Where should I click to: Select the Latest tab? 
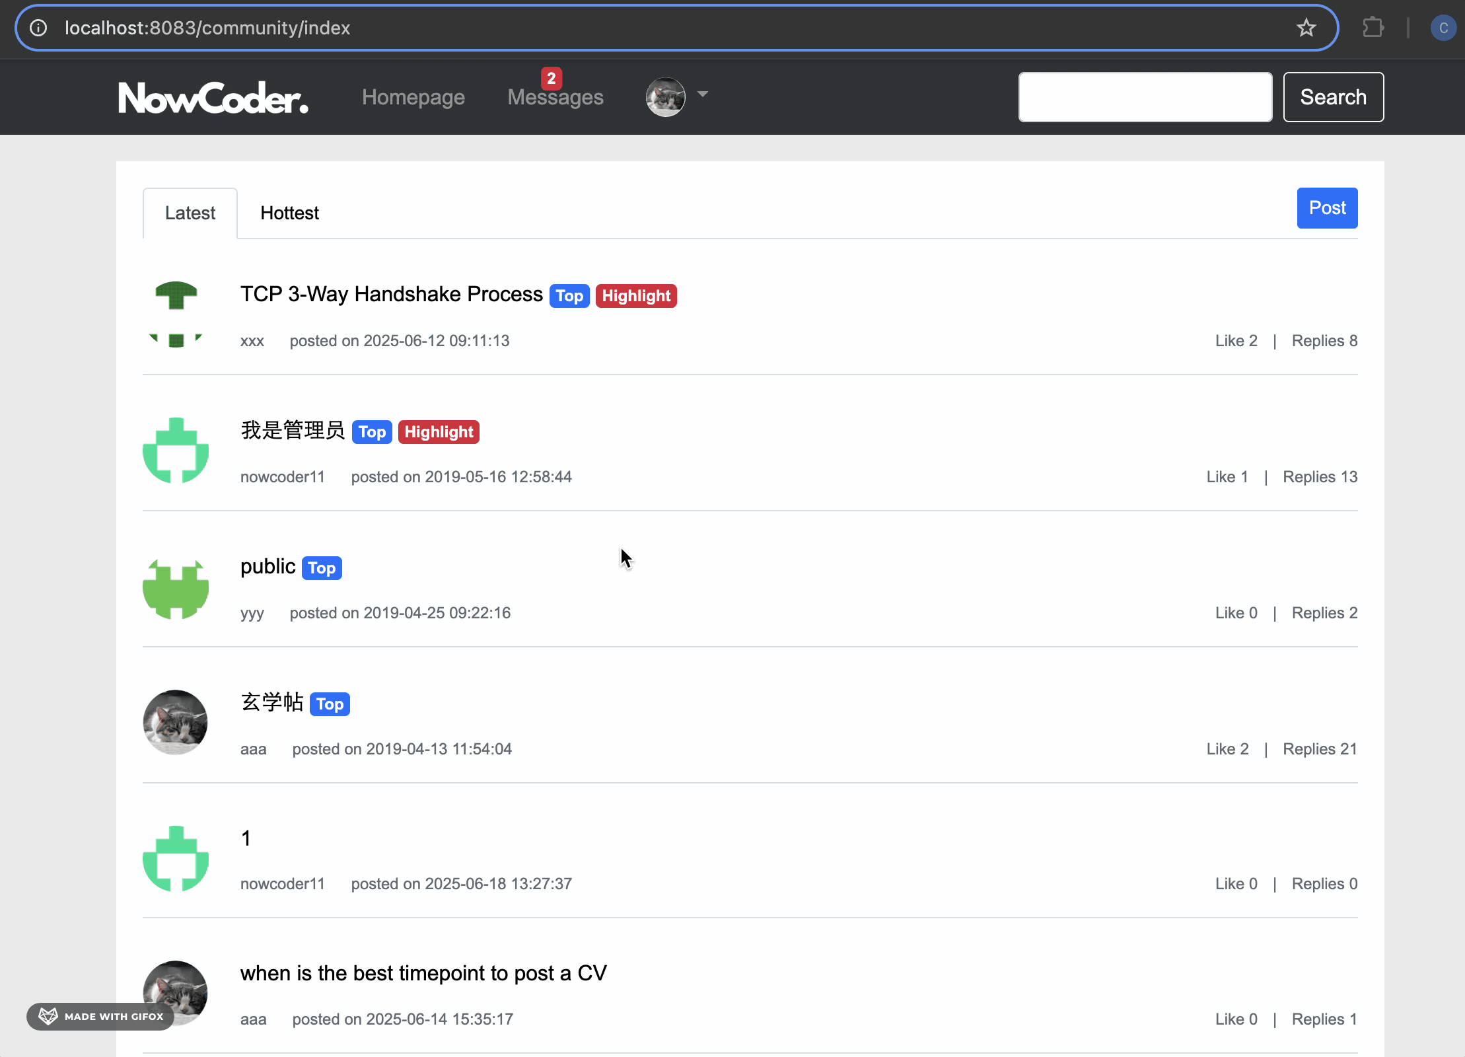click(190, 213)
